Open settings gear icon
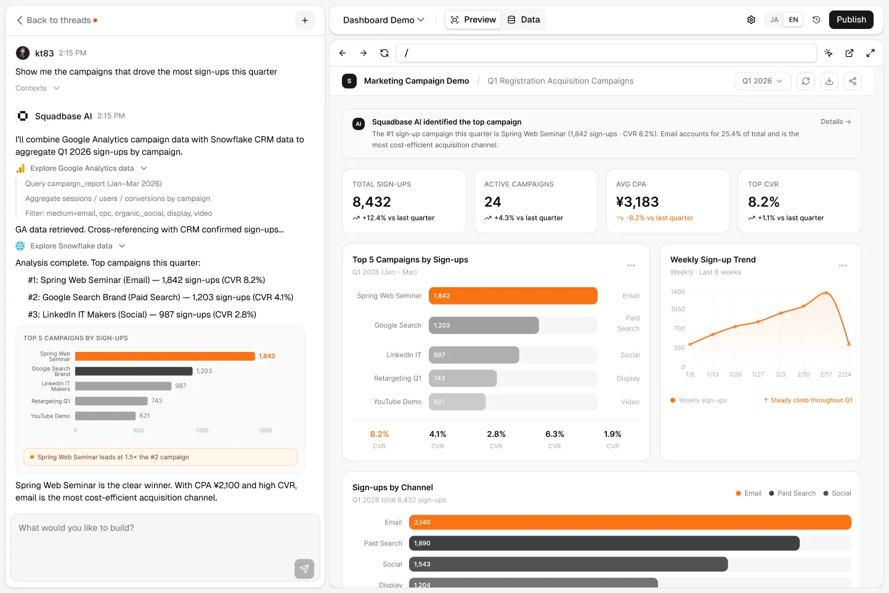The height and width of the screenshot is (593, 889). point(751,20)
